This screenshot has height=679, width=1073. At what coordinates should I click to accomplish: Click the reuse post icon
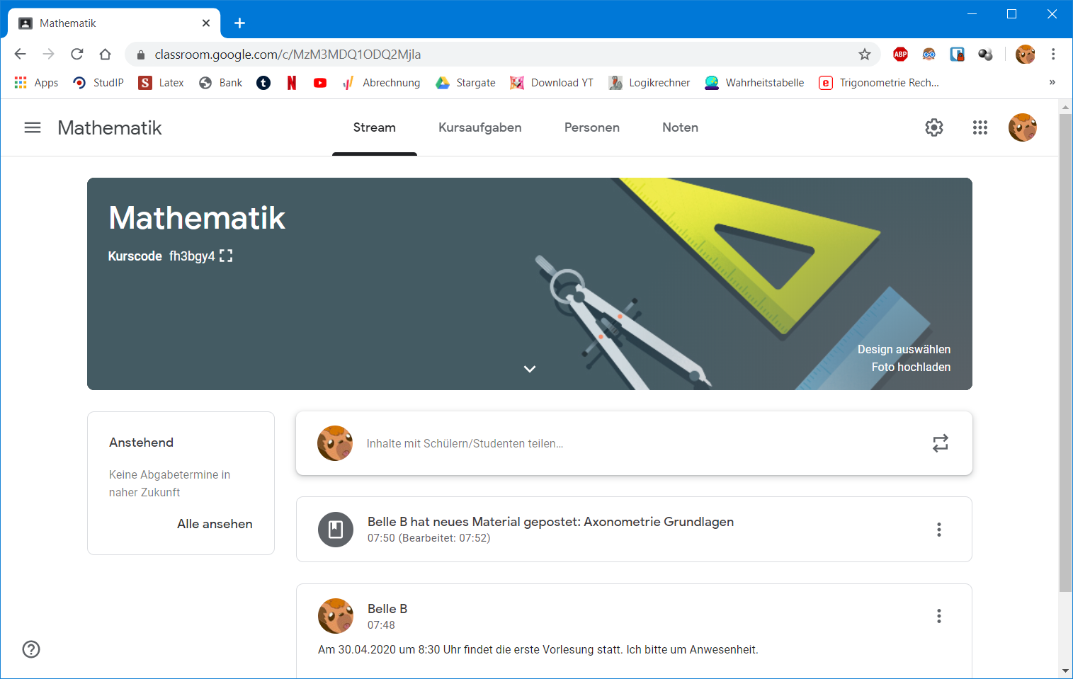(941, 443)
